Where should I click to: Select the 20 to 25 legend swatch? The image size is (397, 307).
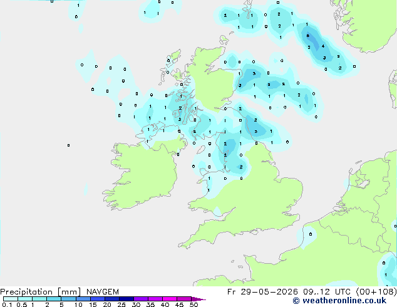coord(112,299)
